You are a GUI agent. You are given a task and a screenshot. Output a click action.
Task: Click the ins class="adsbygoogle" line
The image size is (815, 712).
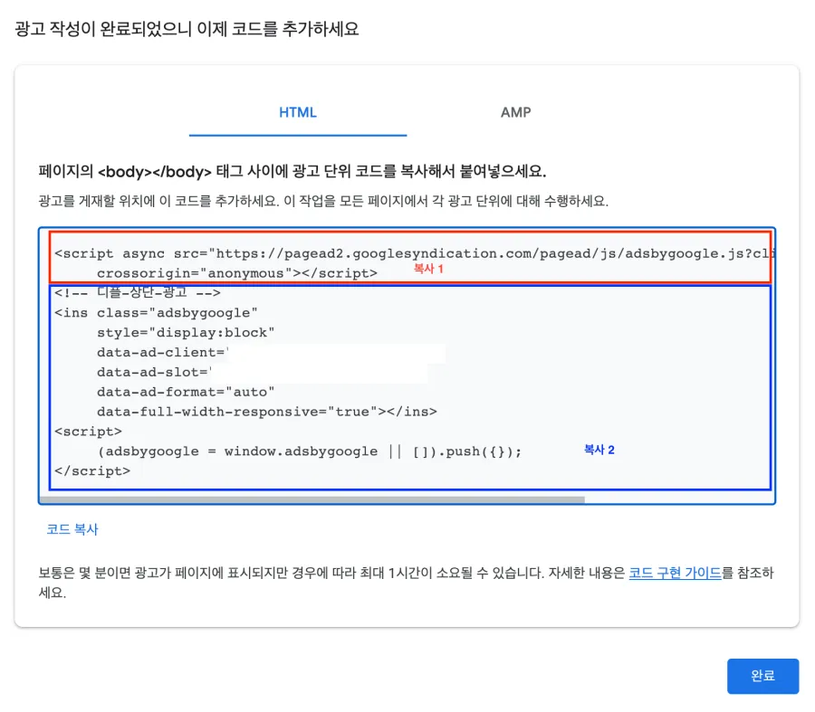[x=156, y=313]
